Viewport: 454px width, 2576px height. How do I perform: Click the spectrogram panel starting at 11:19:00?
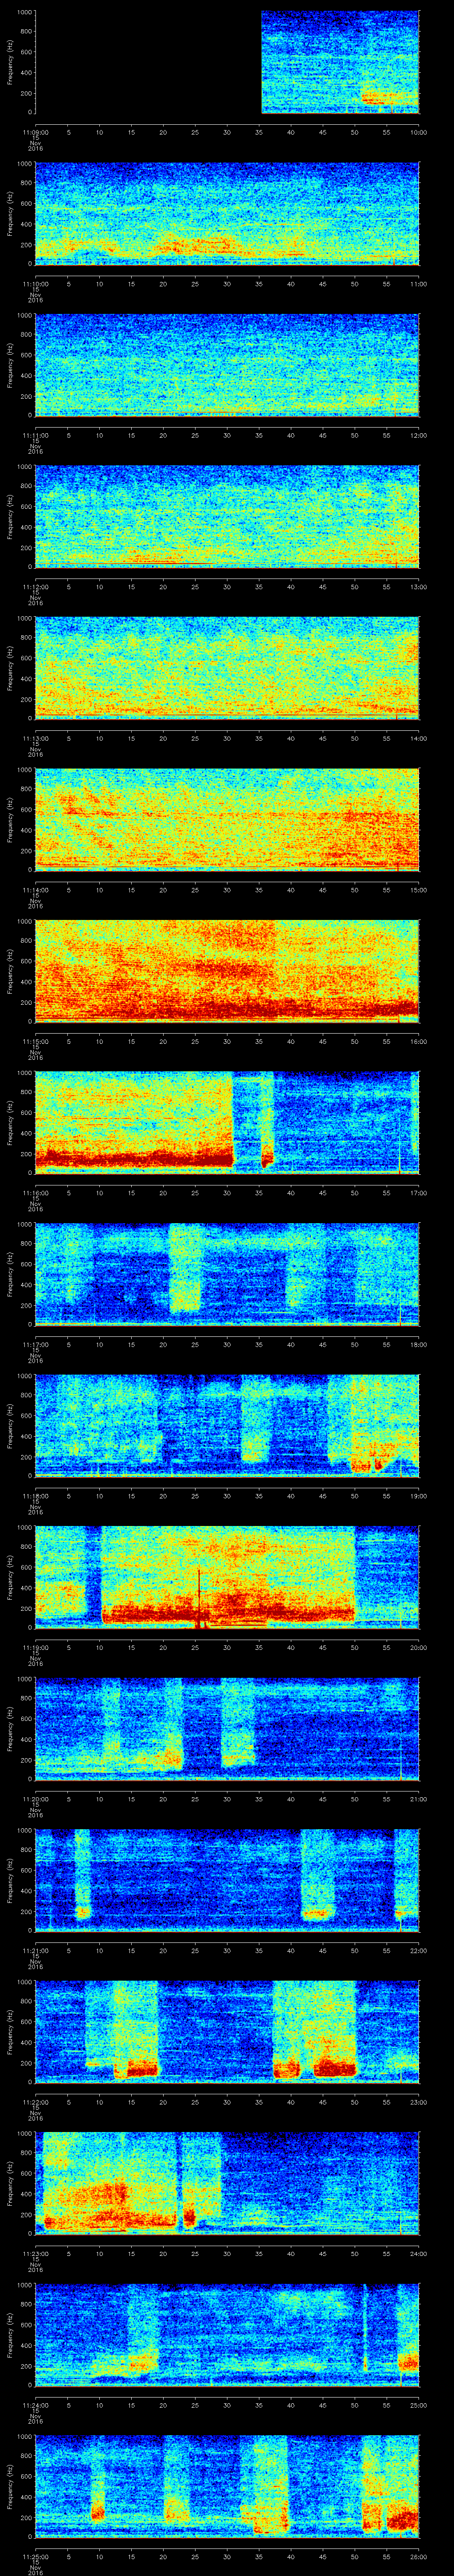pos(227,1577)
